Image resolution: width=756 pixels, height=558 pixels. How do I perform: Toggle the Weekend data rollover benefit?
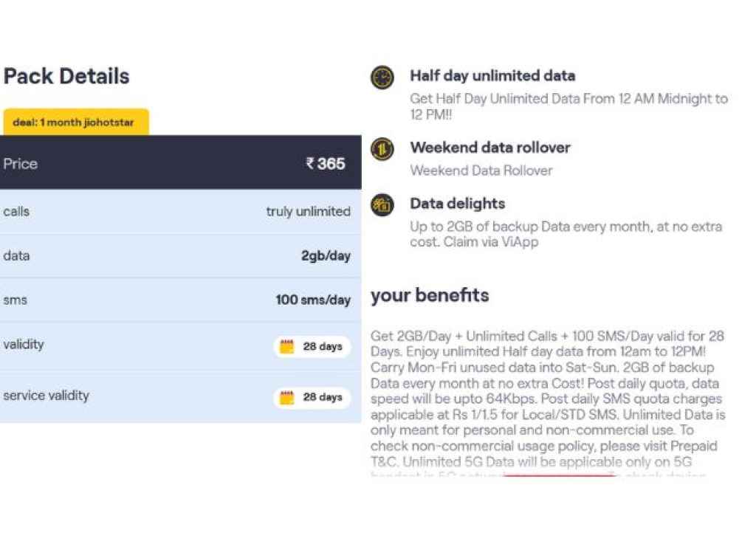(x=490, y=147)
